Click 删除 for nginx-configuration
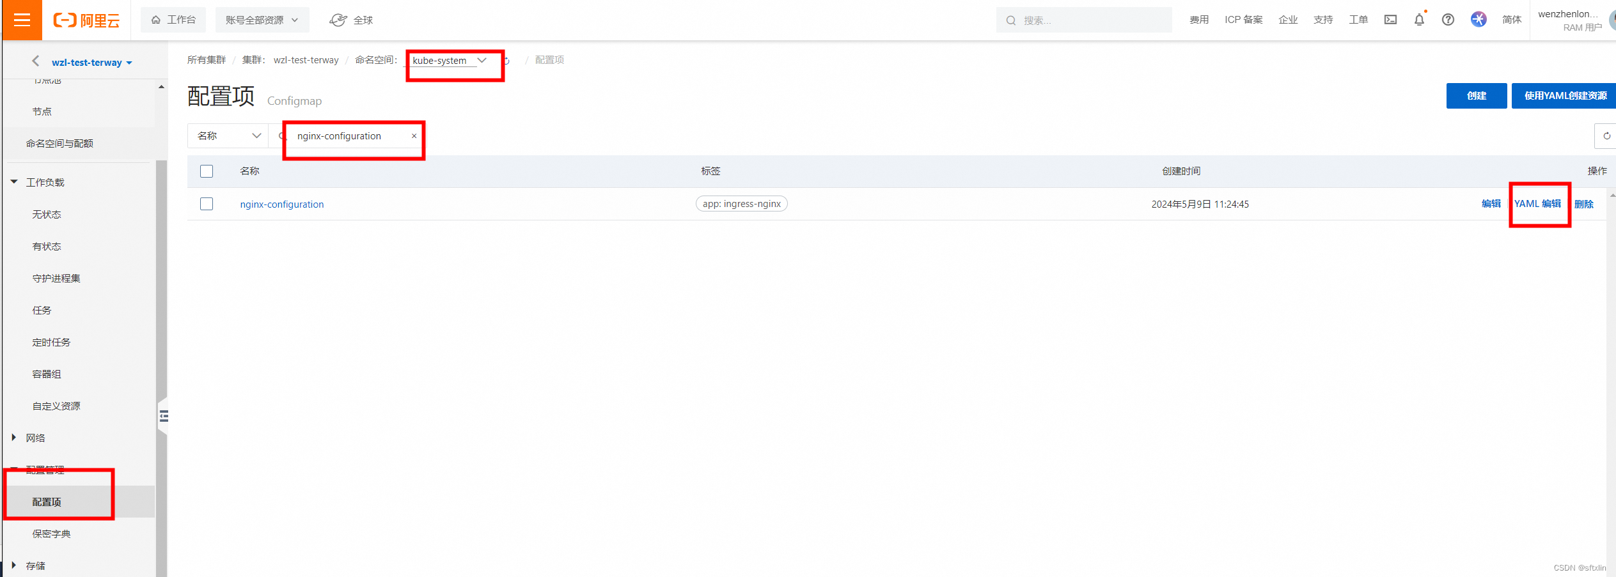Screen dimensions: 1616x577 point(1583,204)
